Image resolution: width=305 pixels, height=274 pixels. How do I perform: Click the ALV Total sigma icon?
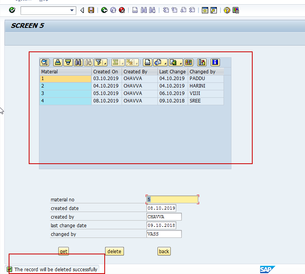pos(116,62)
